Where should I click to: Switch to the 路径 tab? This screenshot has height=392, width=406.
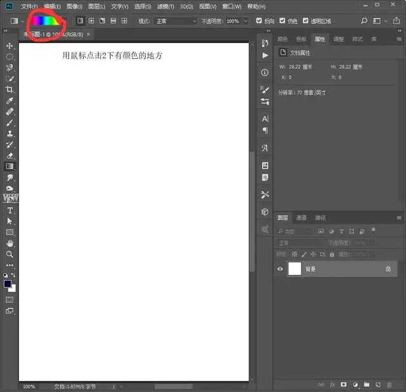[x=320, y=218]
